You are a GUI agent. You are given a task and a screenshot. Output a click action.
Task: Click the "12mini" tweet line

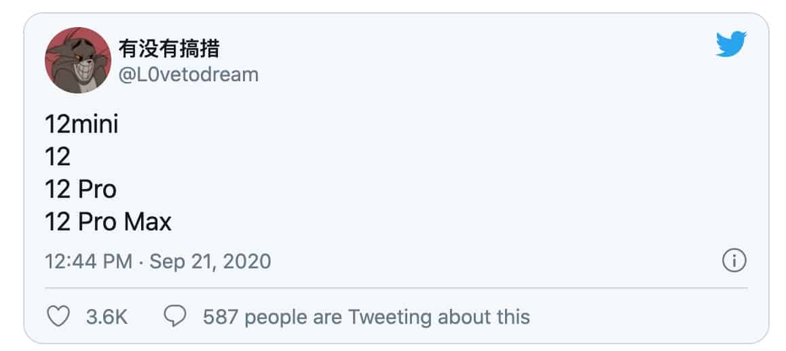(x=81, y=125)
